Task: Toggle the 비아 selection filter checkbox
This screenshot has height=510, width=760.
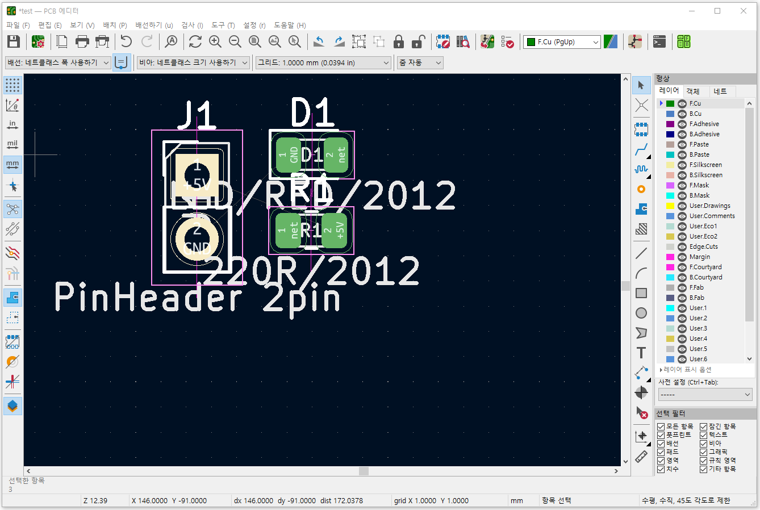Action: pyautogui.click(x=704, y=444)
